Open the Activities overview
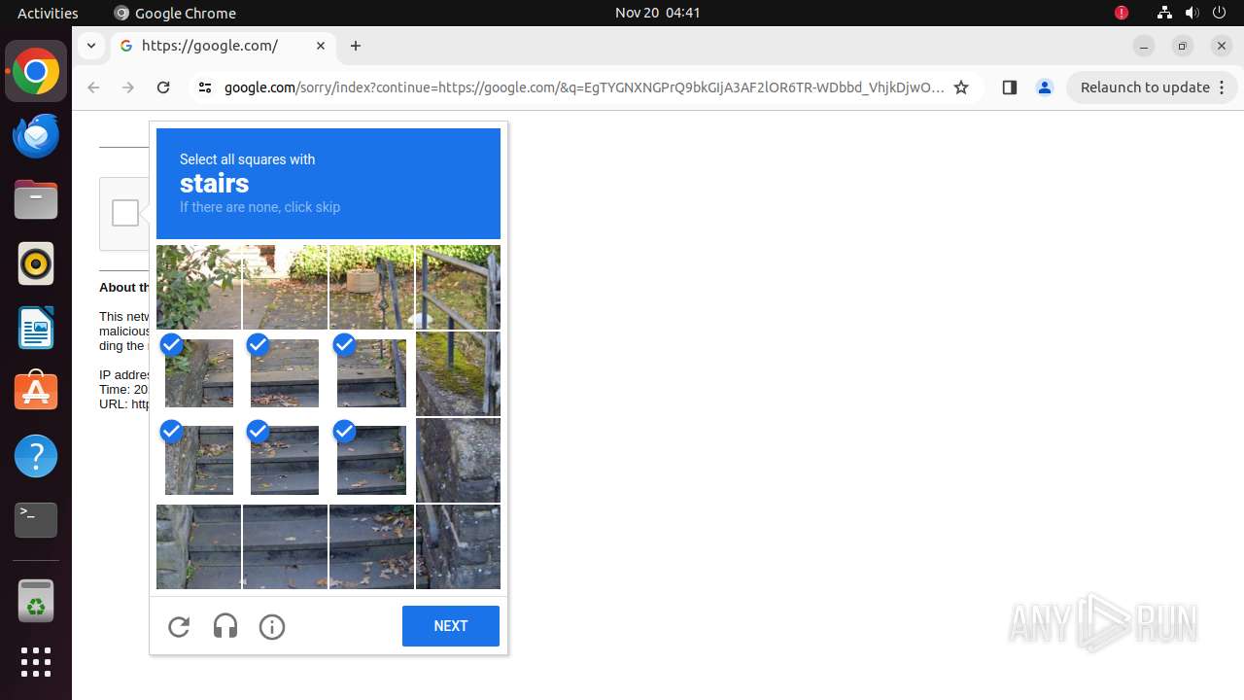The image size is (1244, 700). coord(48,13)
